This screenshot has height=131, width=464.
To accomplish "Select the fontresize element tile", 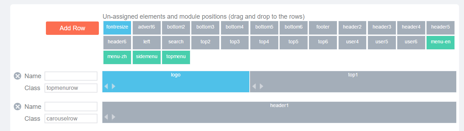I will coord(117,27).
